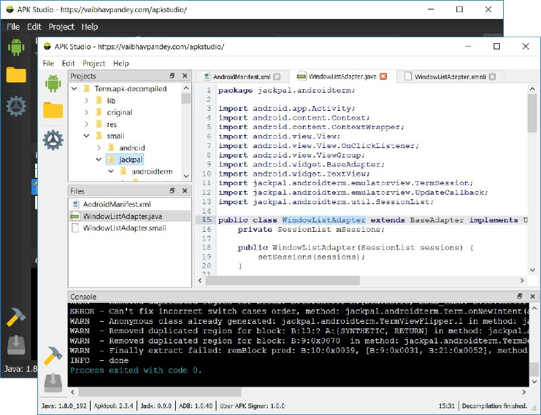The width and height of the screenshot is (541, 415).
Task: Expand the original folder
Action: pos(87,112)
